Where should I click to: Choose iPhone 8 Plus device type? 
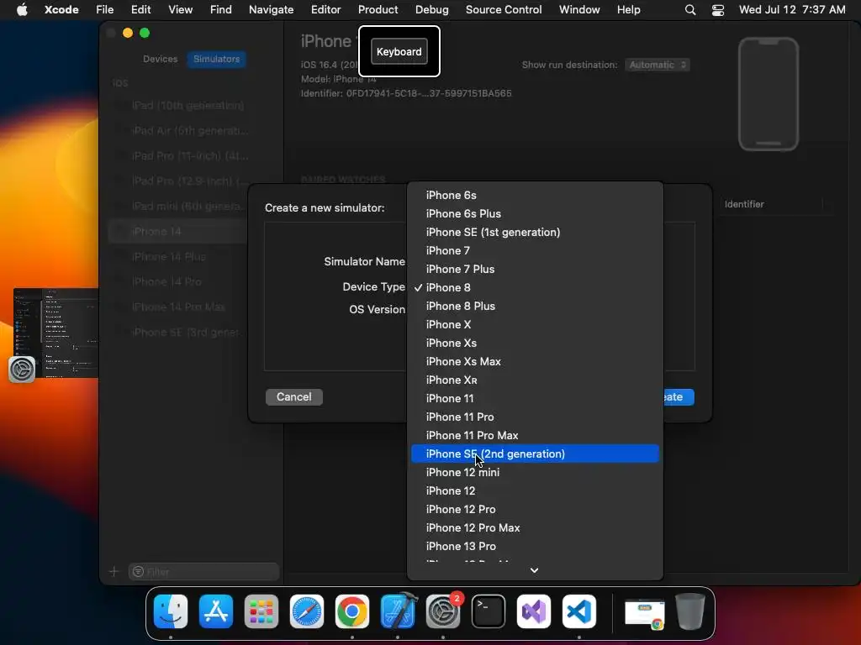coord(535,306)
